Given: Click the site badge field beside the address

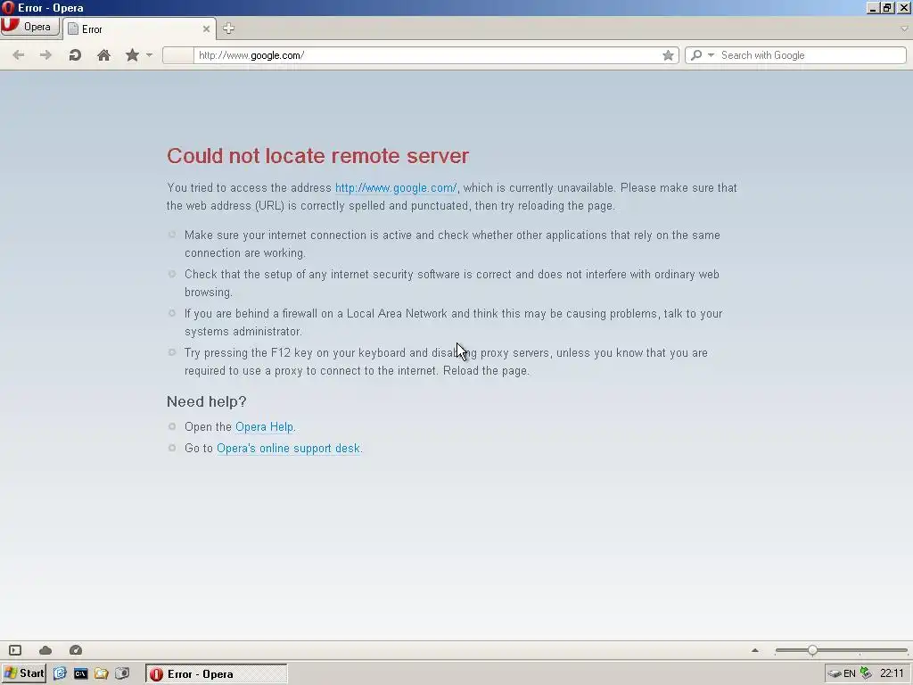Looking at the screenshot, I should coord(177,55).
